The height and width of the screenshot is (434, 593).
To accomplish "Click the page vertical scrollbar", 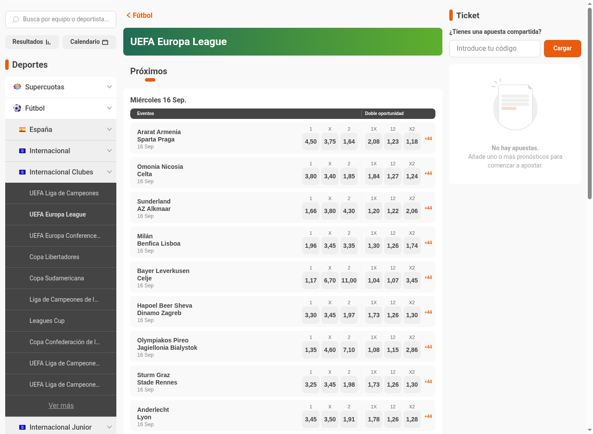I will 590,103.
